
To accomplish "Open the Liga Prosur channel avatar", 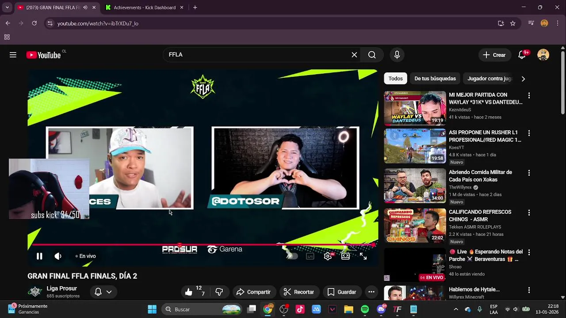I will click(35, 292).
